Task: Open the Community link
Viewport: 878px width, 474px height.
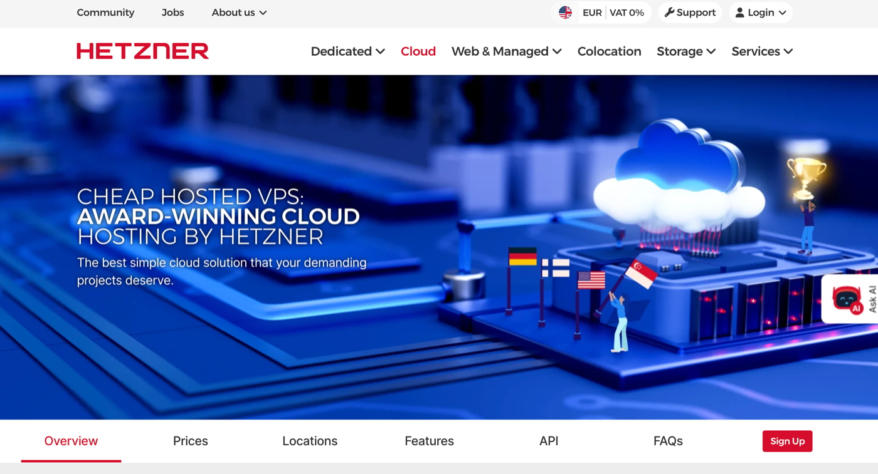Action: click(x=105, y=12)
